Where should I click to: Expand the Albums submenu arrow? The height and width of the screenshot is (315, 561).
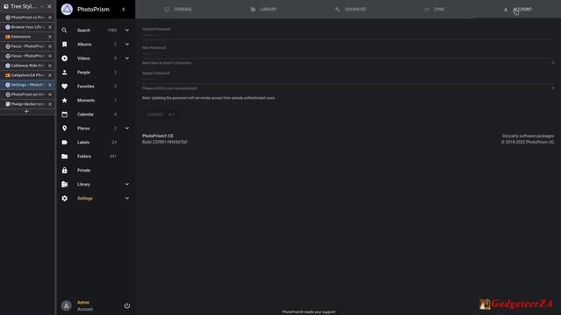pyautogui.click(x=127, y=45)
